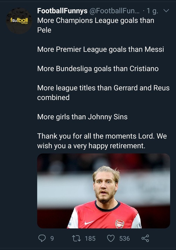176x250 pixels.
Task: Open the share icon on the tweet
Action: click(x=145, y=238)
